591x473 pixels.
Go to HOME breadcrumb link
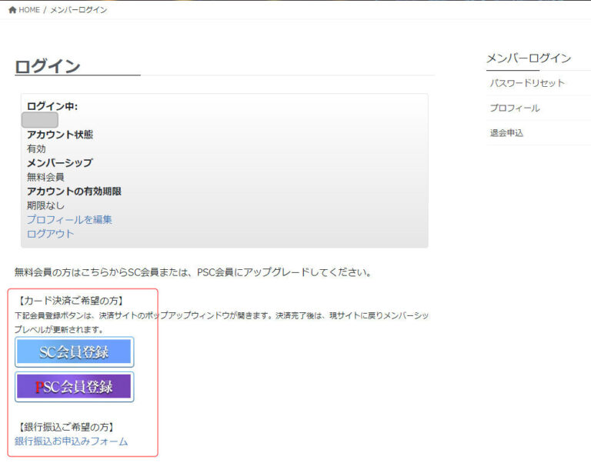29,10
